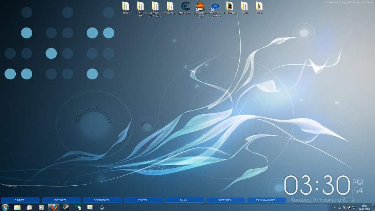Launch the MapleStory Europe mushroom shortcut
Viewport: 375px width, 211px height.
point(200,9)
